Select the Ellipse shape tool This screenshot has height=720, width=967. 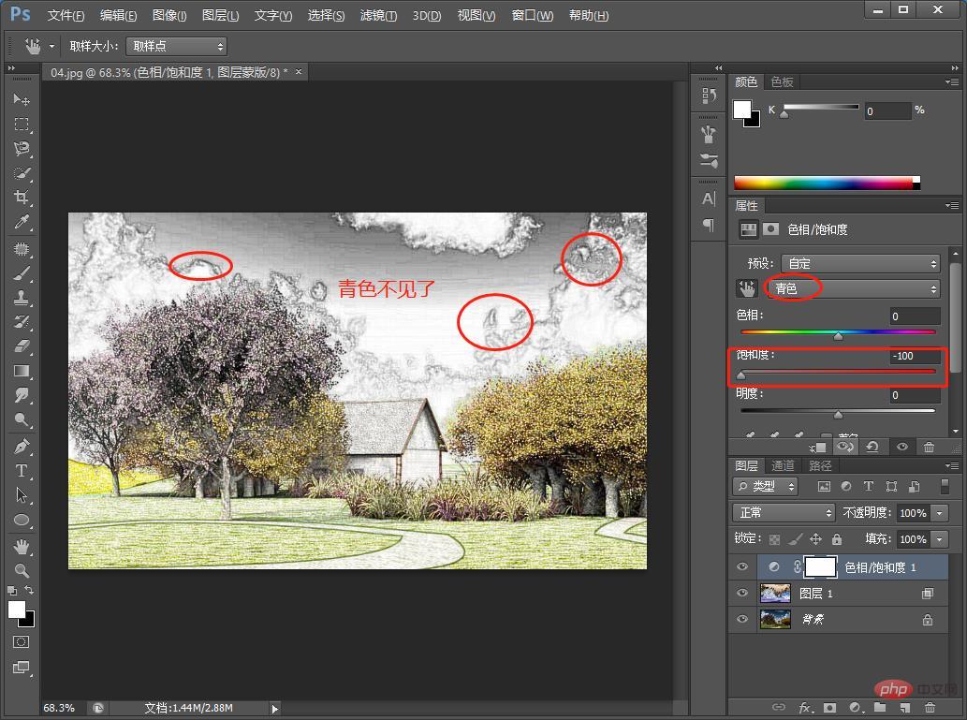[22, 520]
